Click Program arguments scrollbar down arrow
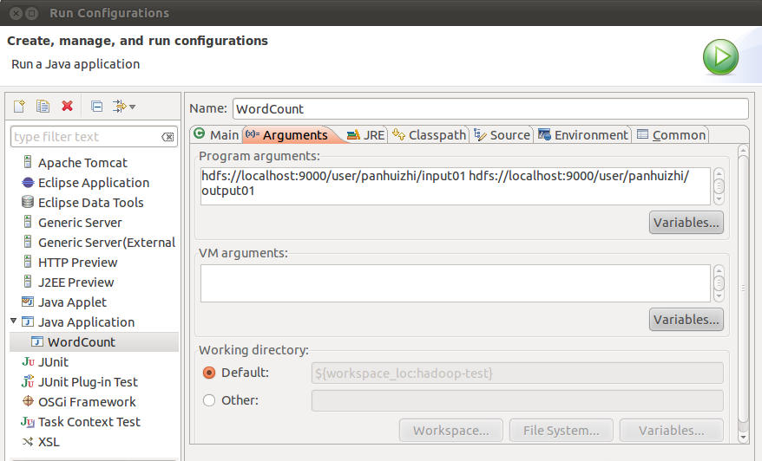The width and height of the screenshot is (762, 461). point(719,199)
